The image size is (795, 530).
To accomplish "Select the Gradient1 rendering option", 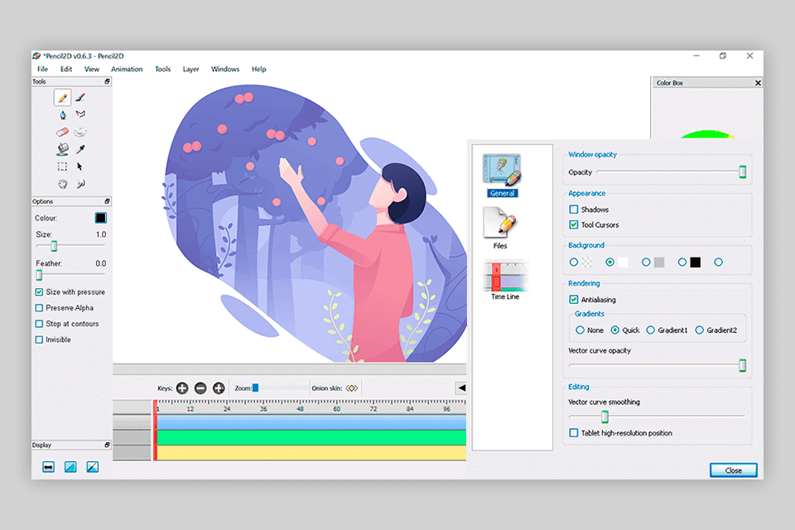I will [x=650, y=330].
